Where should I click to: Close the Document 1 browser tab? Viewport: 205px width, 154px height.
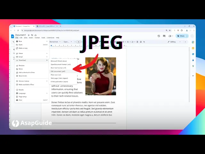click(x=34, y=26)
